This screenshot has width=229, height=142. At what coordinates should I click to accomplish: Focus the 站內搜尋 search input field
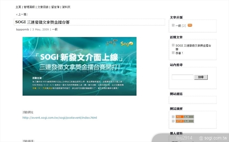click(182, 77)
